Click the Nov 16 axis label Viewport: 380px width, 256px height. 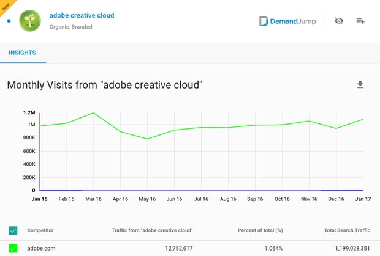point(309,199)
